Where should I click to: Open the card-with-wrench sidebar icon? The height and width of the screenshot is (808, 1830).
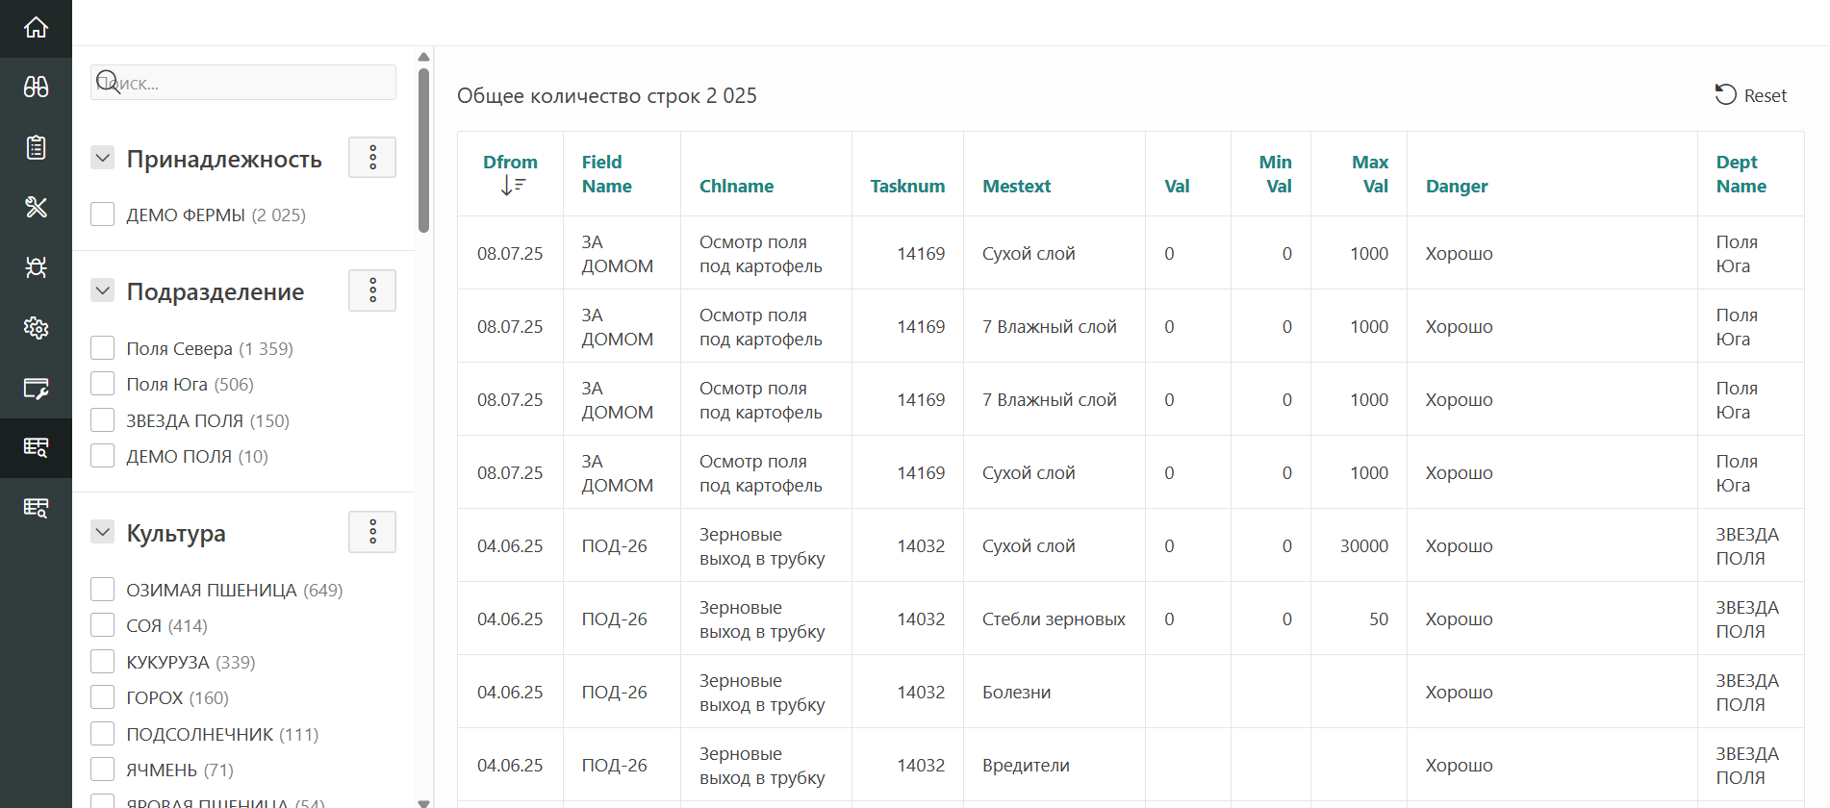36,389
